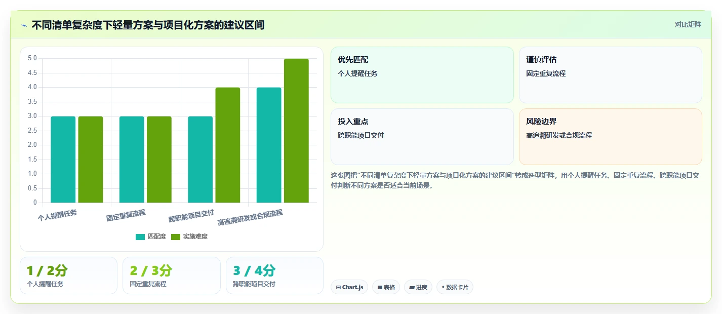The height and width of the screenshot is (314, 722).
Task: Select the 优先匹配 card
Action: (x=422, y=75)
